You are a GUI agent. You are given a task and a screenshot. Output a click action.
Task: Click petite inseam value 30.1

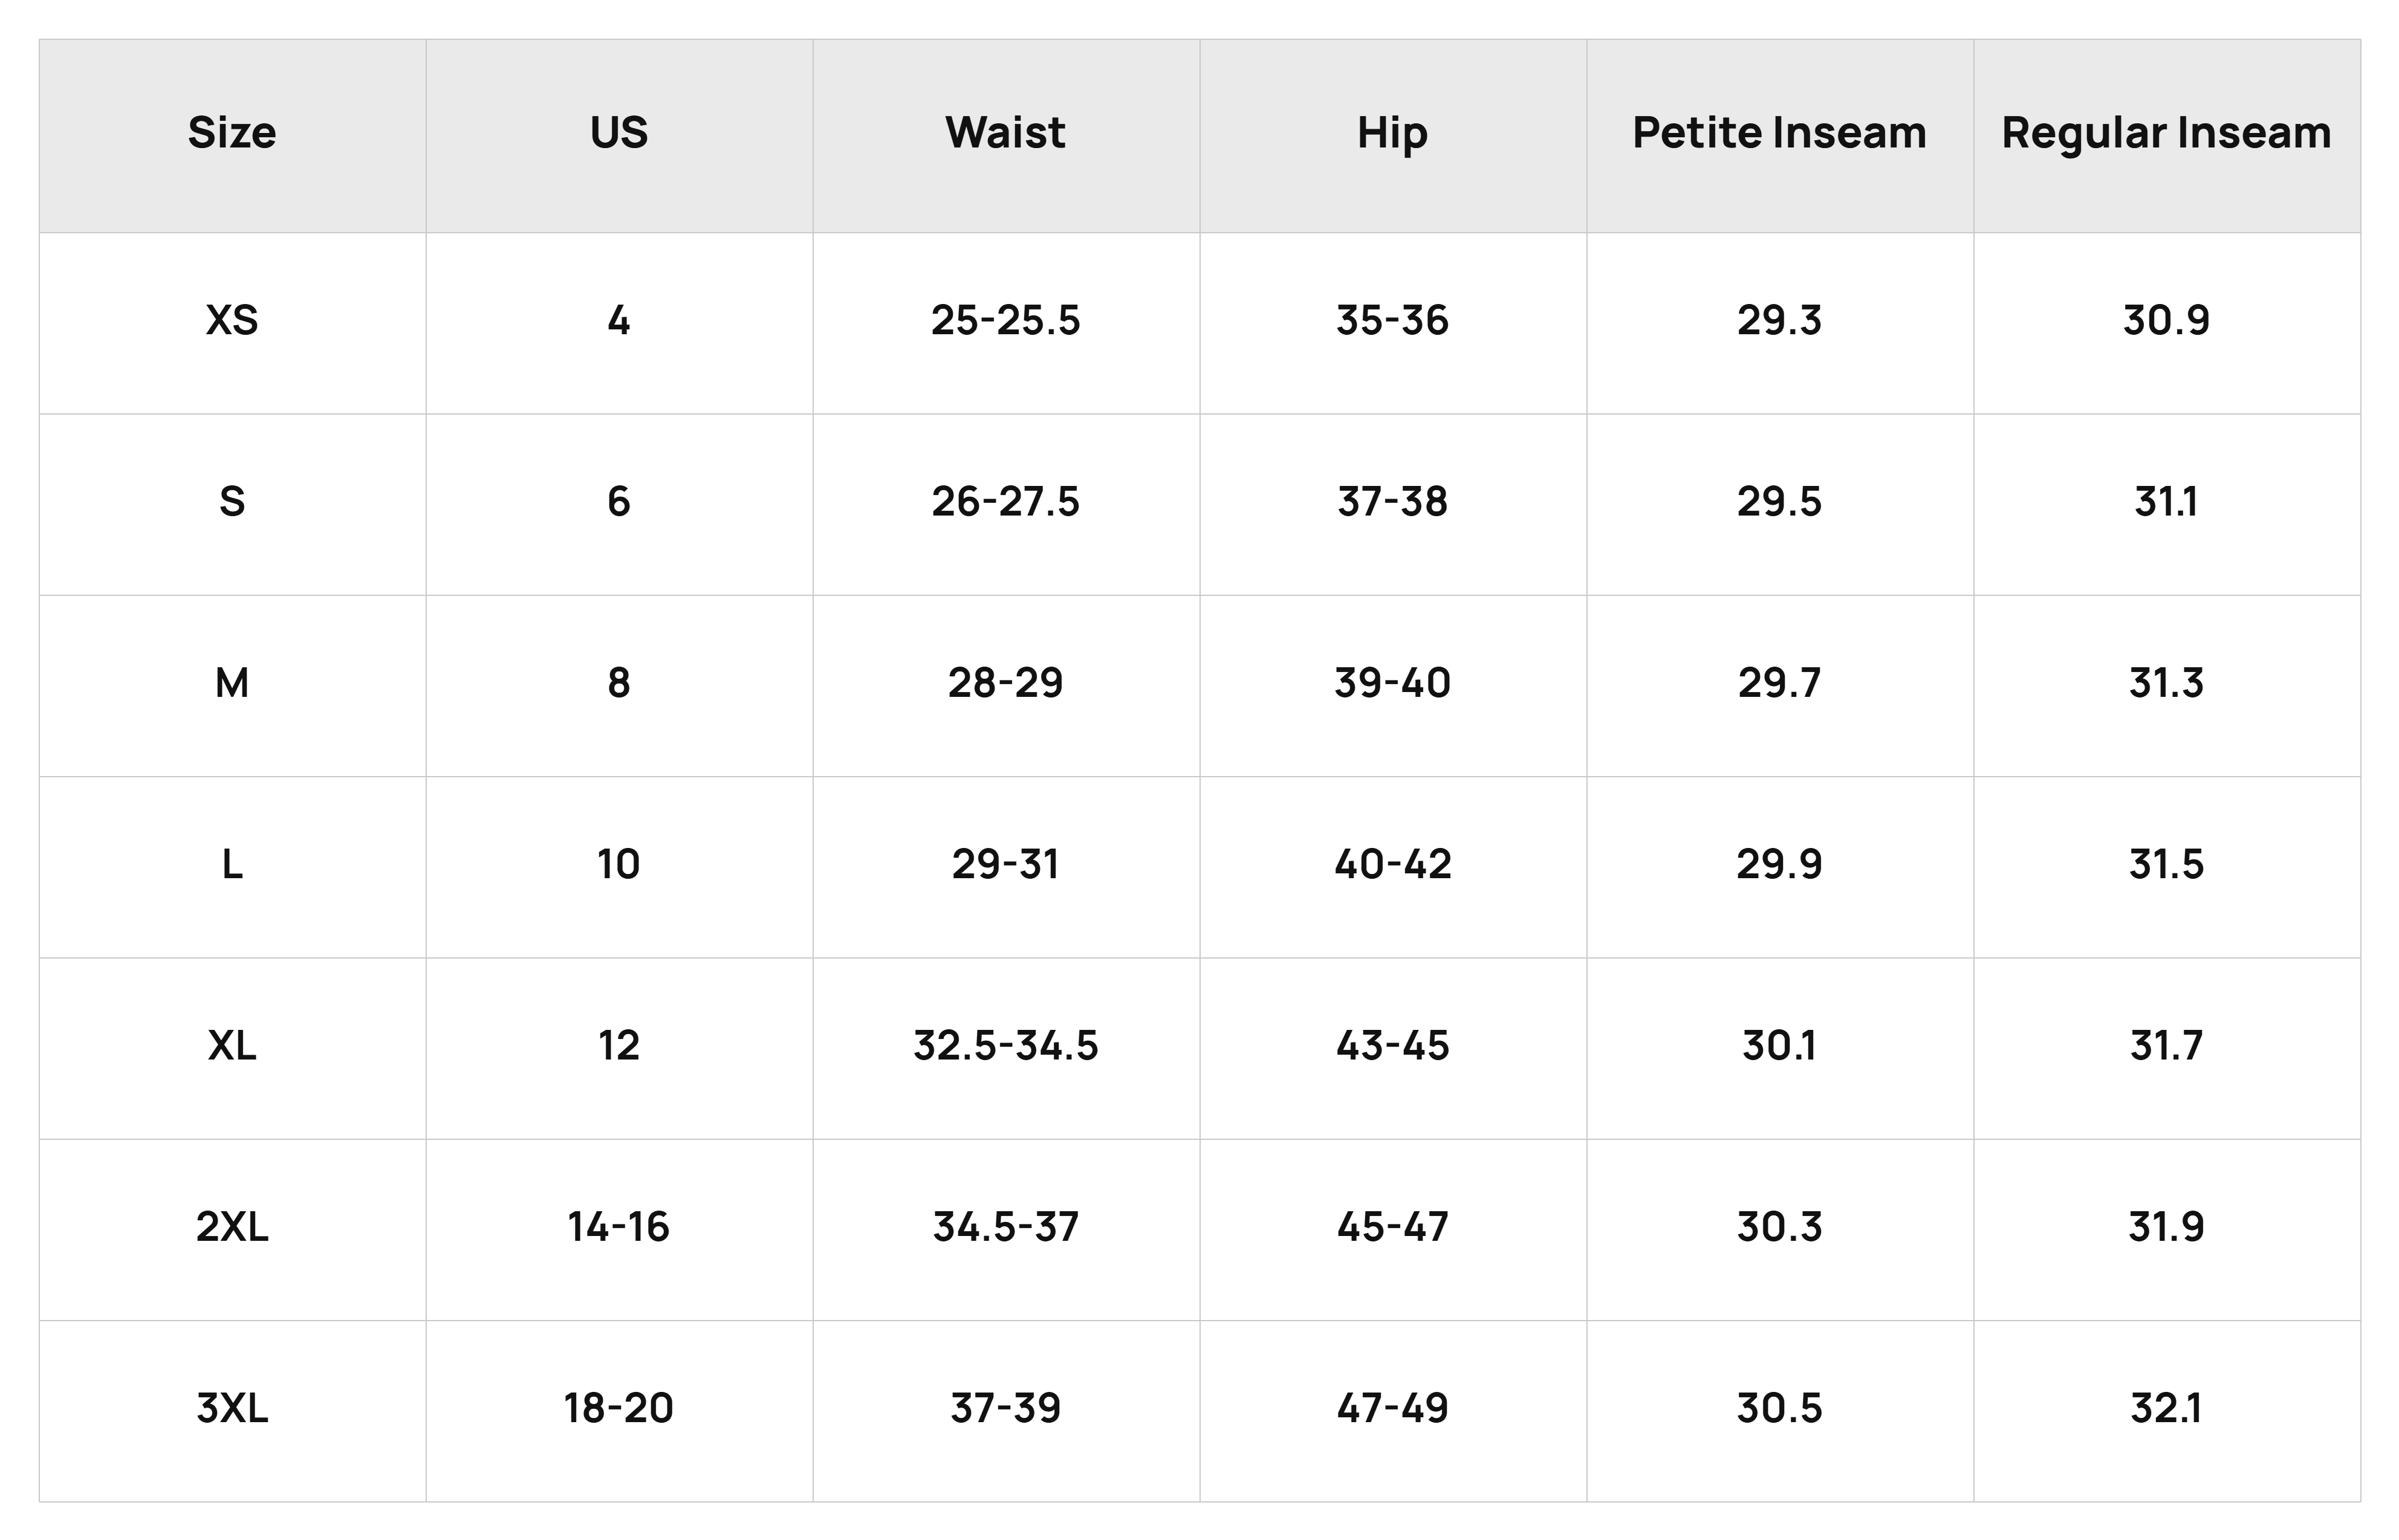coord(1779,1045)
